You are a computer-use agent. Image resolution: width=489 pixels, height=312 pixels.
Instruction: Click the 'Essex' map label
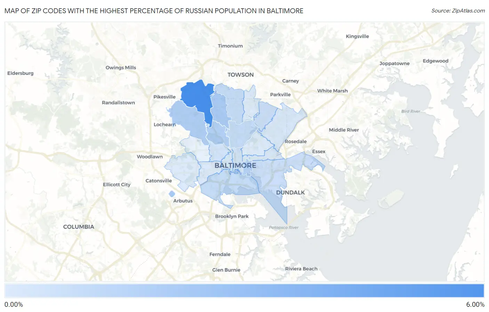[319, 152]
